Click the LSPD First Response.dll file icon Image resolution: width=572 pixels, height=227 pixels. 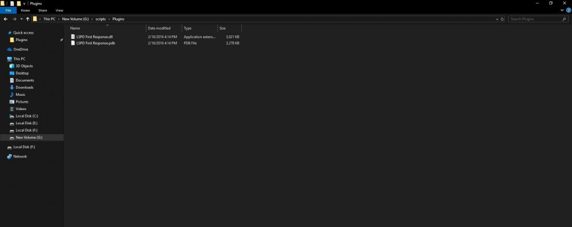(x=73, y=37)
